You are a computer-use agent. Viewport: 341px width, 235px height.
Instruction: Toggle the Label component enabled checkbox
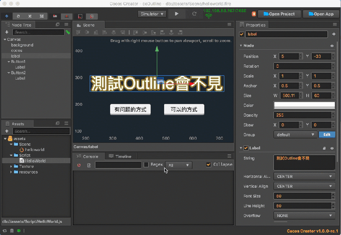(246, 148)
